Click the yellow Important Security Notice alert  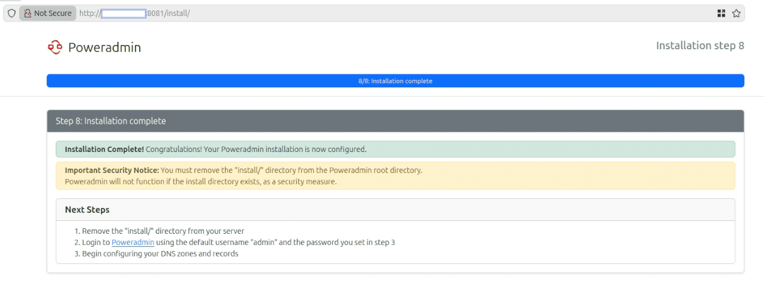point(395,175)
